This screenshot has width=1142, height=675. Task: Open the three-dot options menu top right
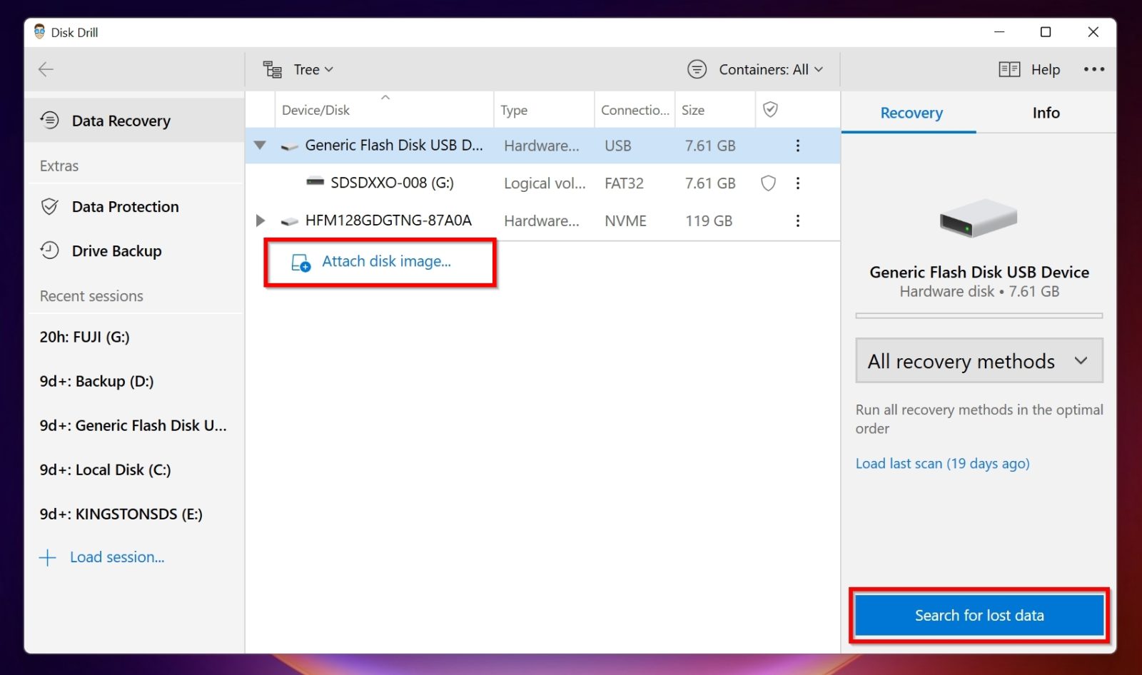pyautogui.click(x=1093, y=69)
